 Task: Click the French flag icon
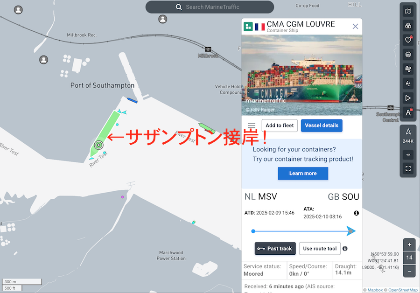pos(260,27)
